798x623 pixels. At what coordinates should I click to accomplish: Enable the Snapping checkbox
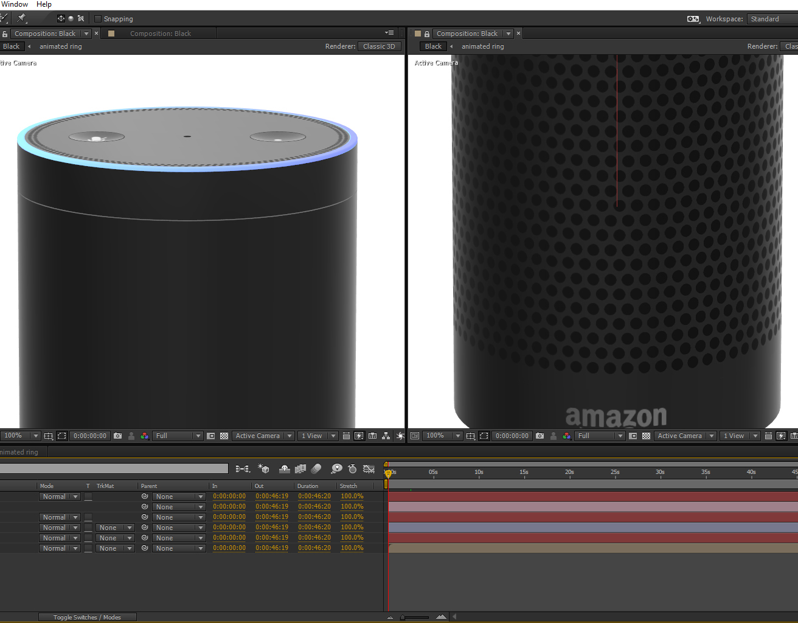(98, 19)
